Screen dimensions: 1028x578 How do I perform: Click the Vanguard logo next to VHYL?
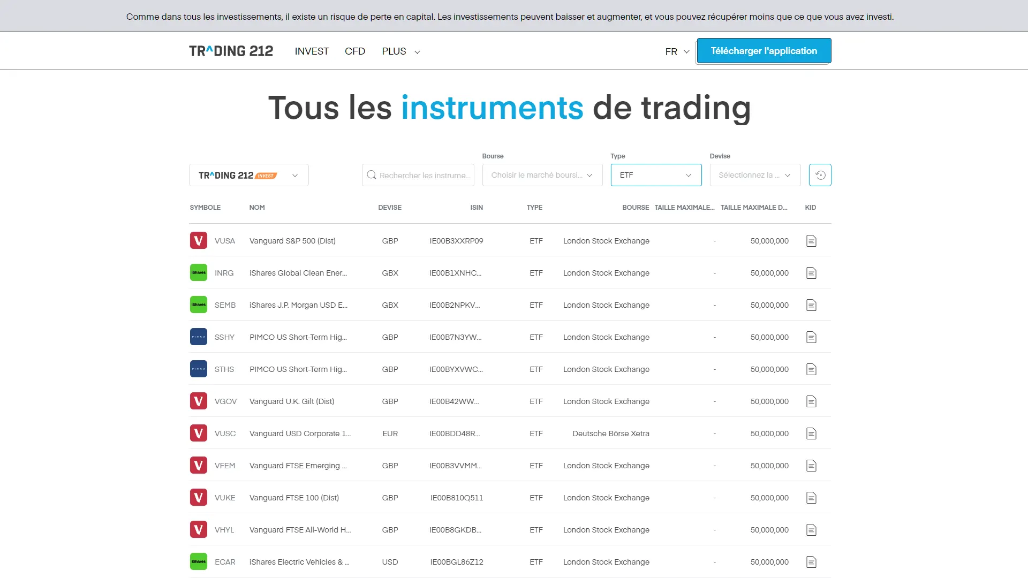click(199, 529)
